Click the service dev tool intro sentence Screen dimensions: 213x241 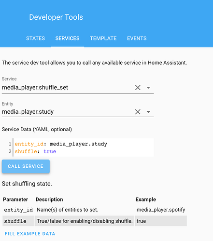pyautogui.click(x=94, y=63)
